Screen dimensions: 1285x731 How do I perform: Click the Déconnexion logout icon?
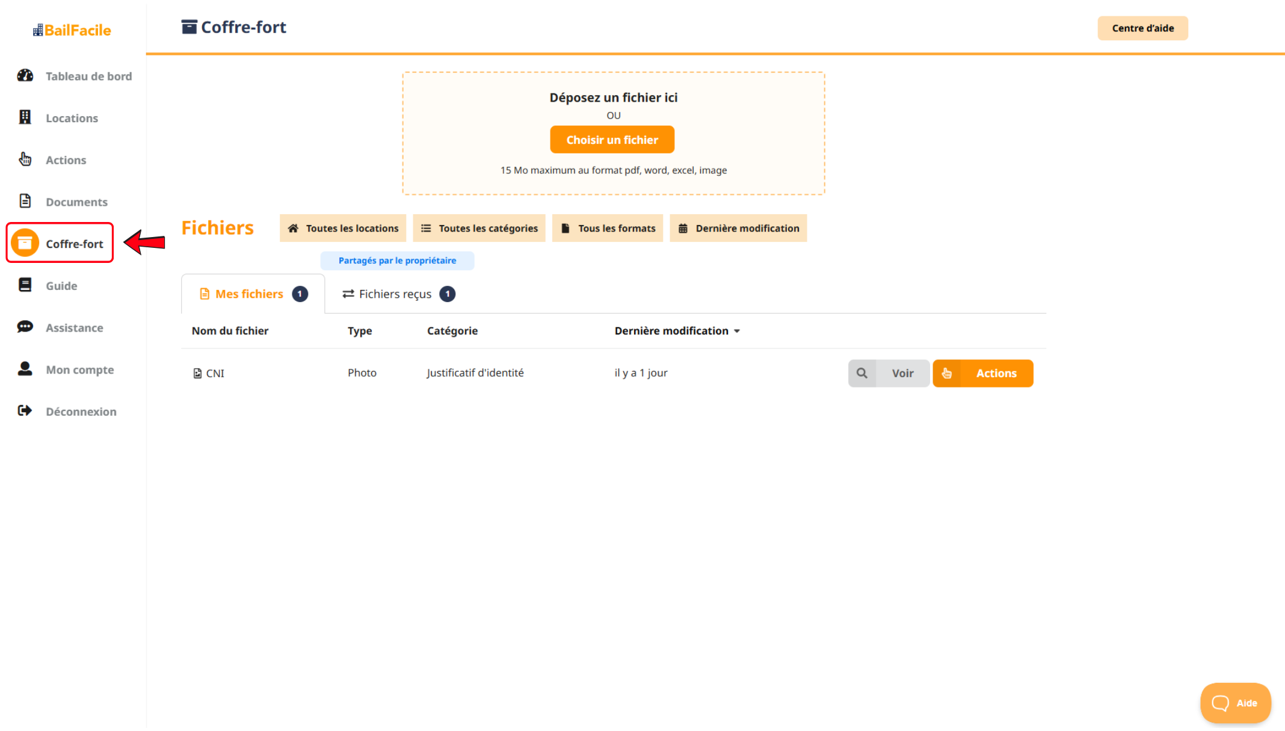[x=25, y=411]
